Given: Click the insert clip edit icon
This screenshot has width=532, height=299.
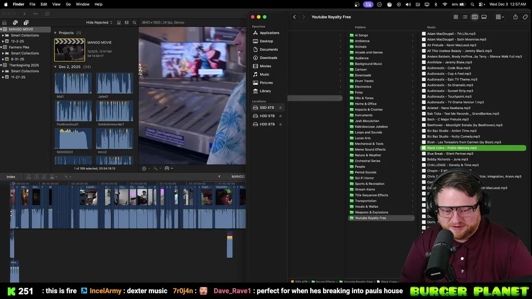Looking at the screenshot, I should pos(37,177).
